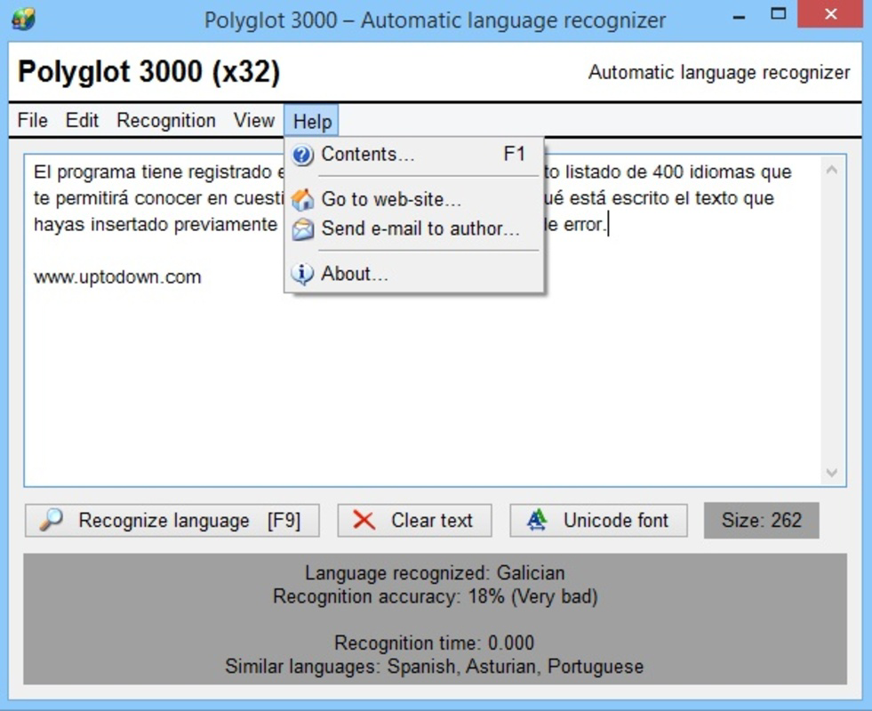
Task: Click the envelope icon for Send e-mail
Action: point(302,229)
